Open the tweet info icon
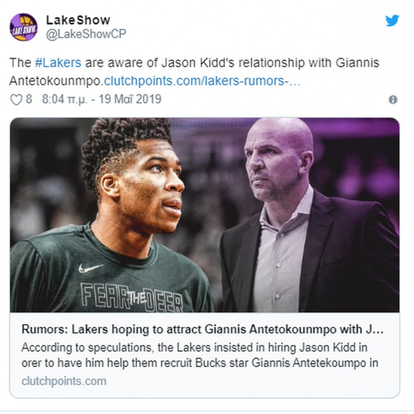 (x=393, y=100)
